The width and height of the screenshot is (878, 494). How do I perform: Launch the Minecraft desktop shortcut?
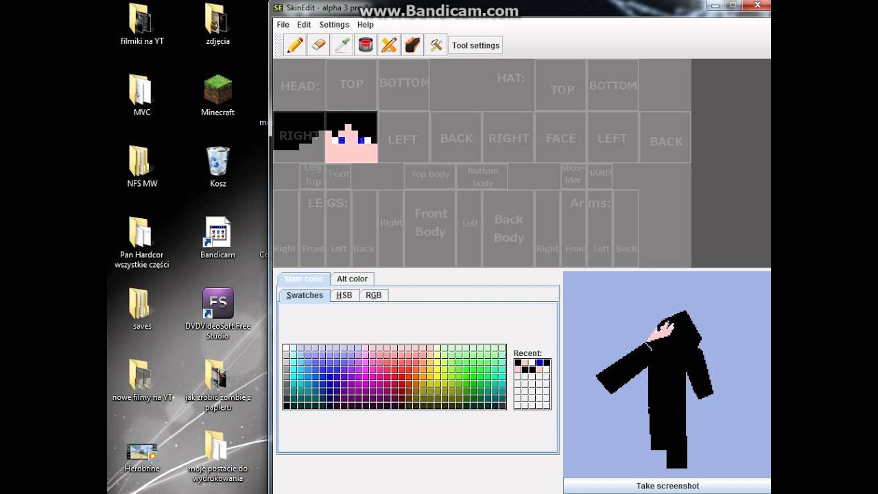coord(217,96)
